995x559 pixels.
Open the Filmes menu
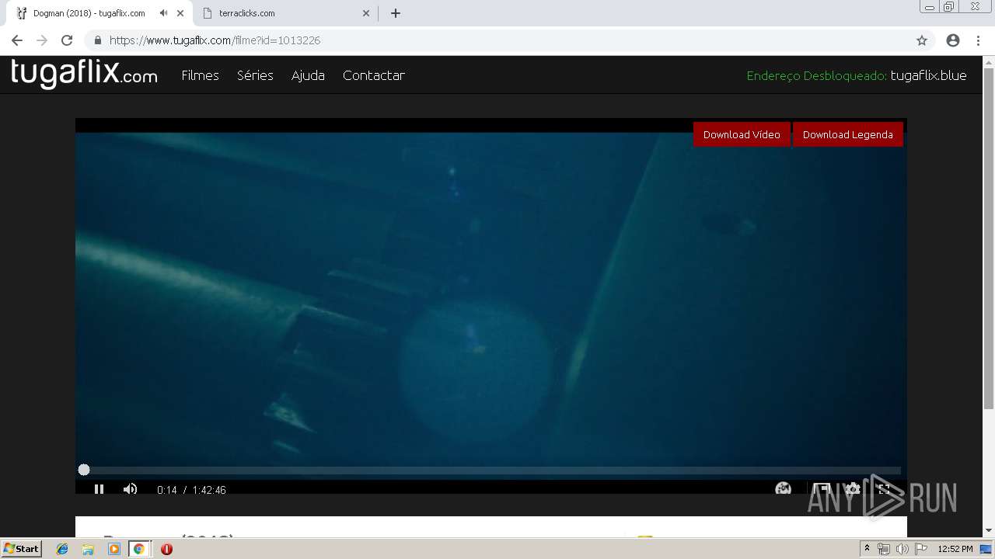200,75
